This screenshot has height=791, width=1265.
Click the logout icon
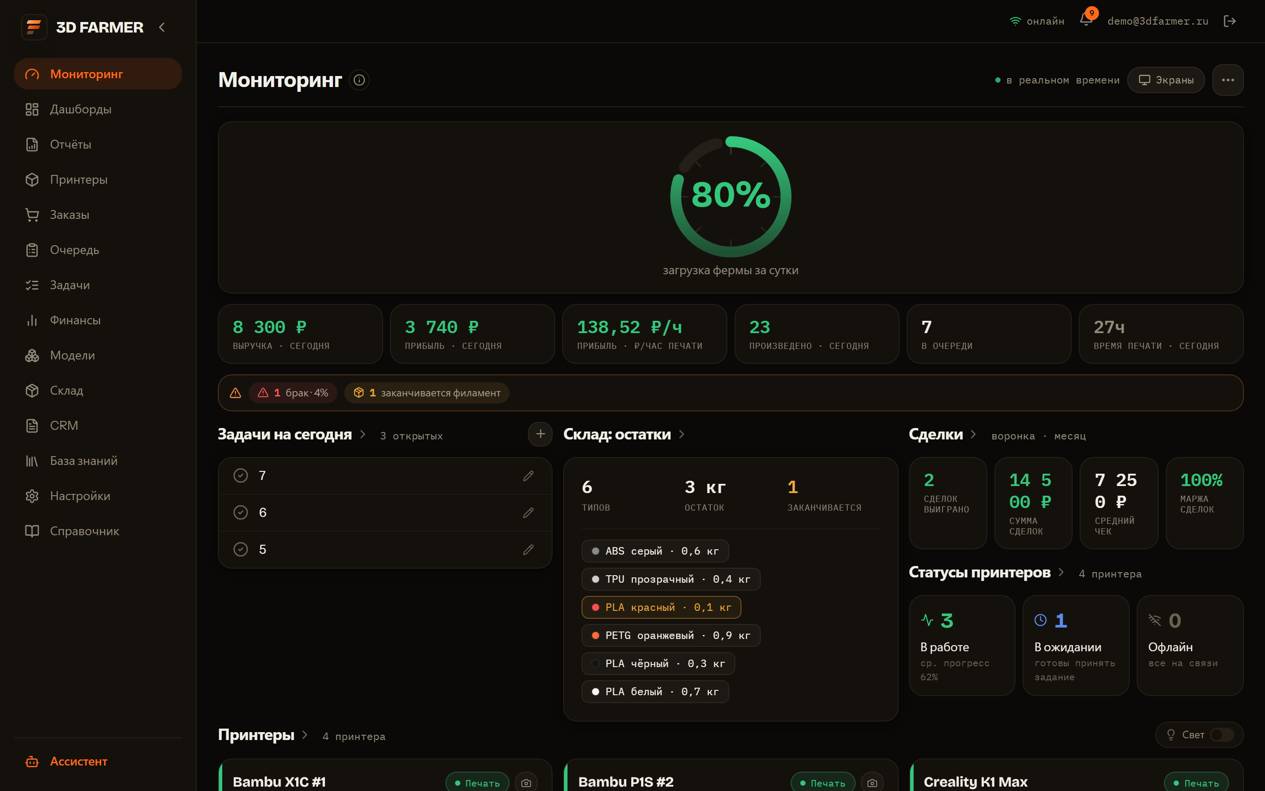(1229, 21)
